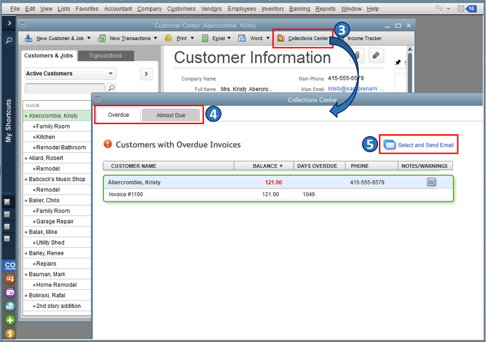
Task: Expand My Shortcuts sidebar with the arrow
Action: pos(9,23)
